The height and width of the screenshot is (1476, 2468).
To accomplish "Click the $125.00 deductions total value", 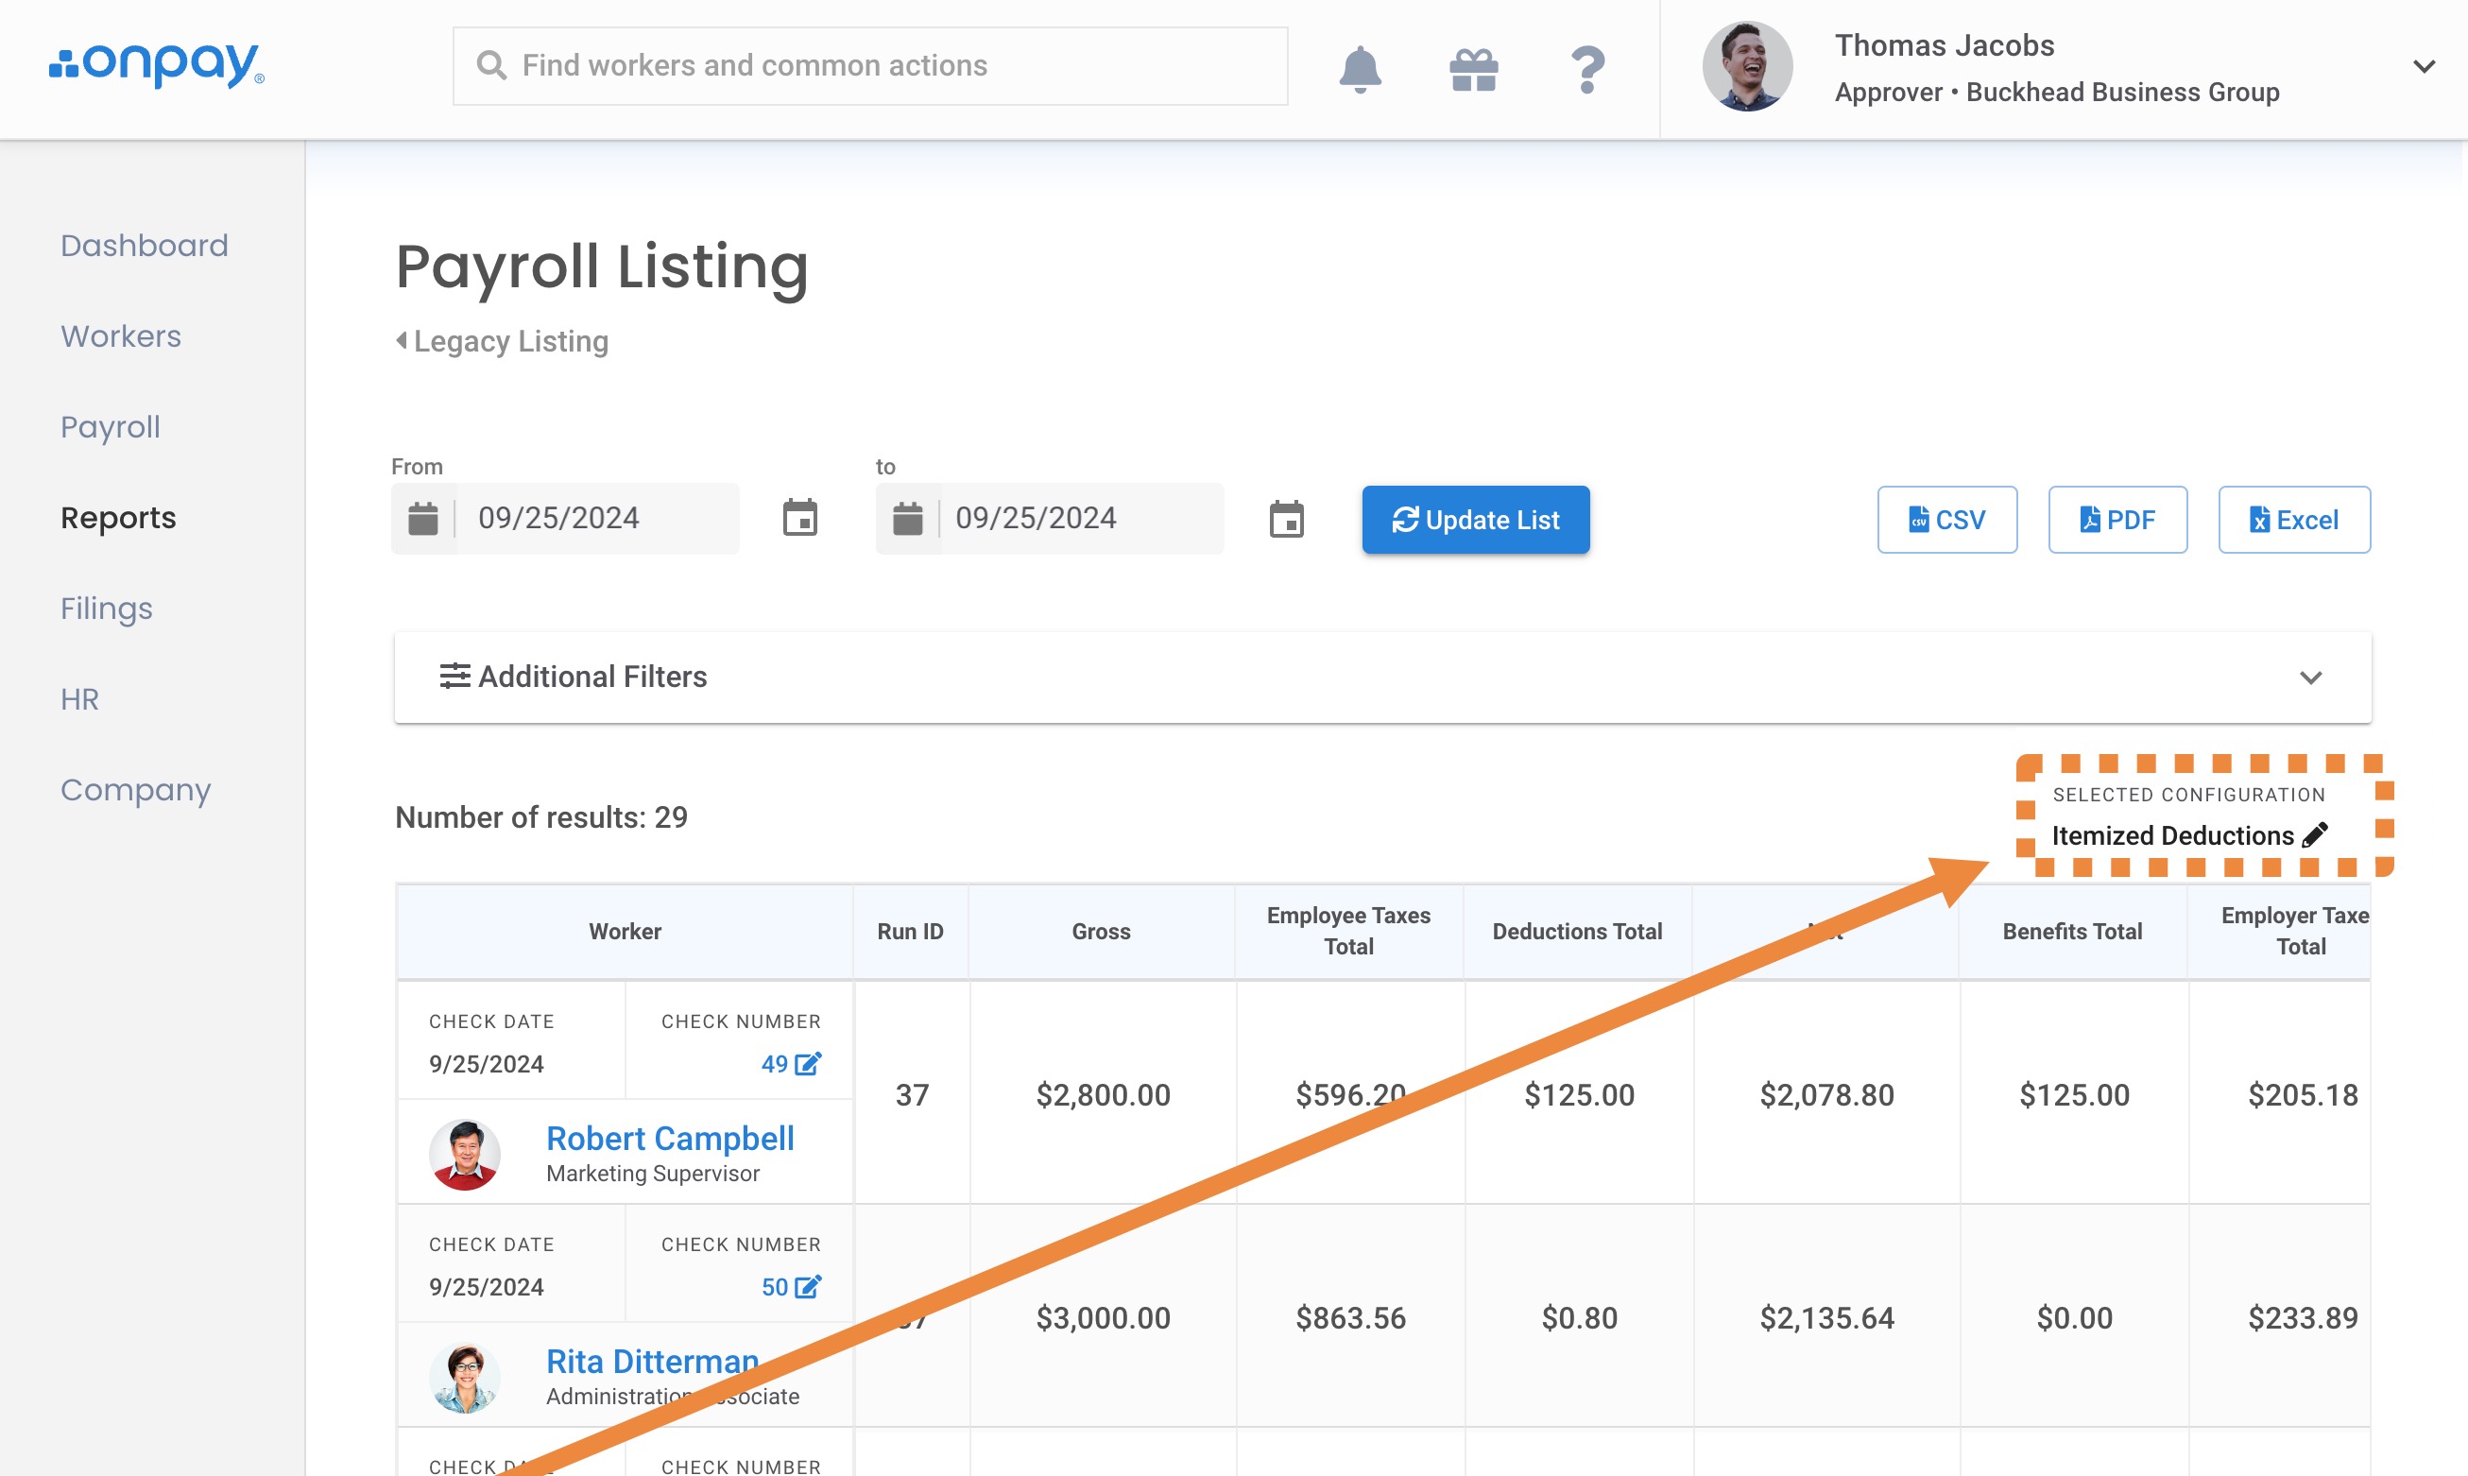I will coord(1579,1095).
